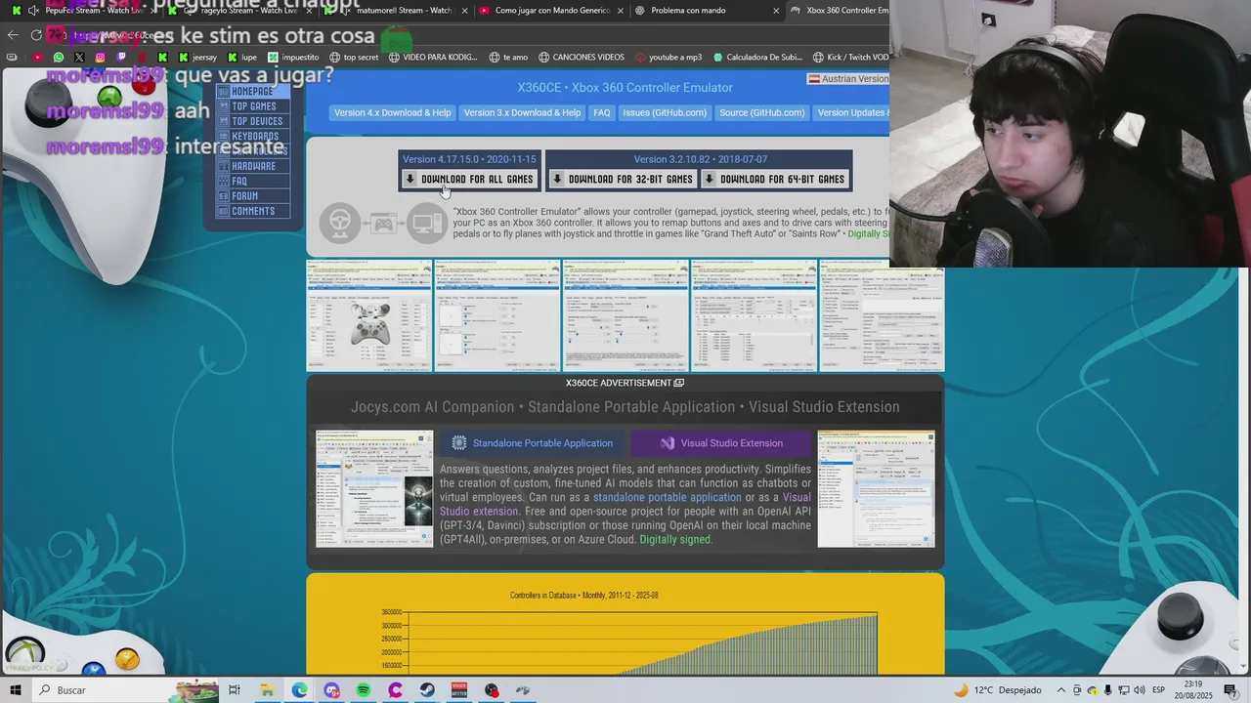1251x703 pixels.
Task: Click the browser reload icon
Action: tap(36, 35)
